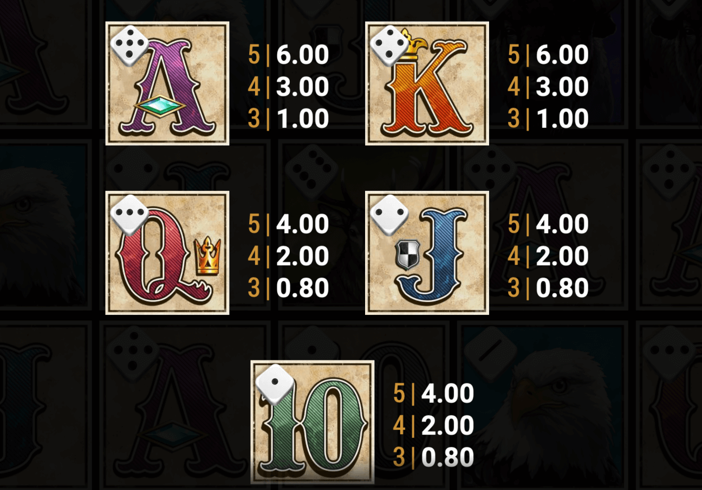Image resolution: width=702 pixels, height=490 pixels.
Task: Click the 10 symbol's 2.00 payout value
Action: 447,425
